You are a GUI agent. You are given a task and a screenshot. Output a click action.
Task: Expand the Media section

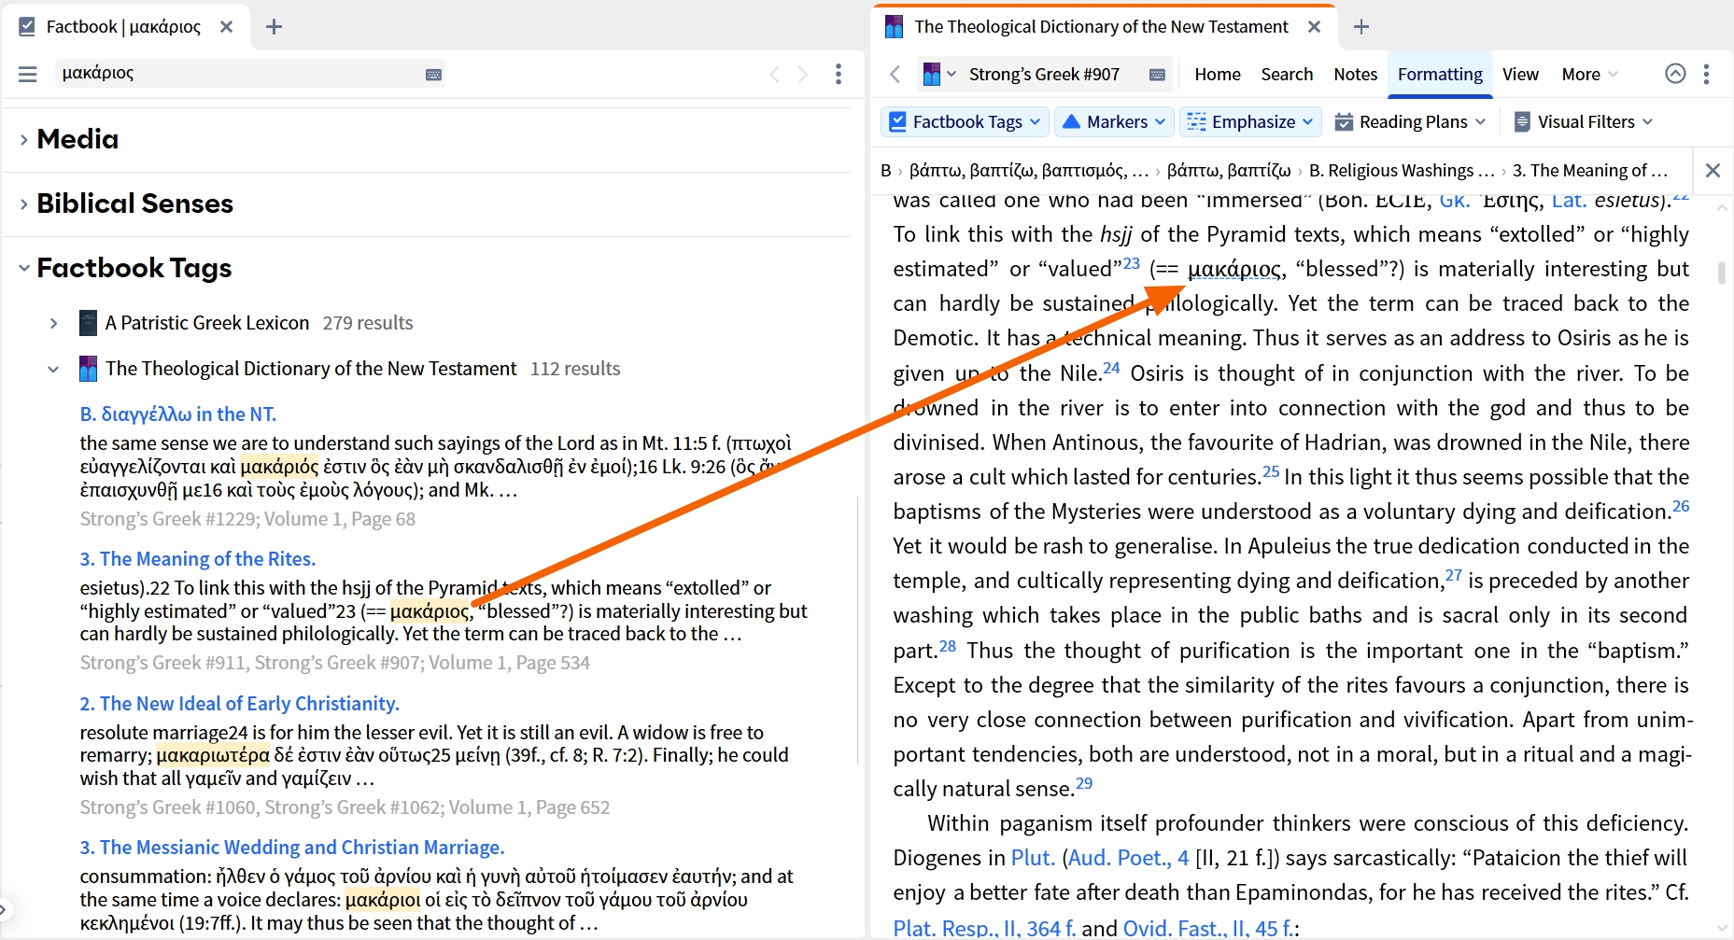pos(23,139)
